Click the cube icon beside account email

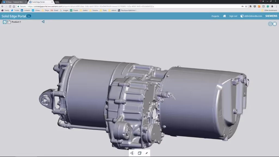coord(242,16)
